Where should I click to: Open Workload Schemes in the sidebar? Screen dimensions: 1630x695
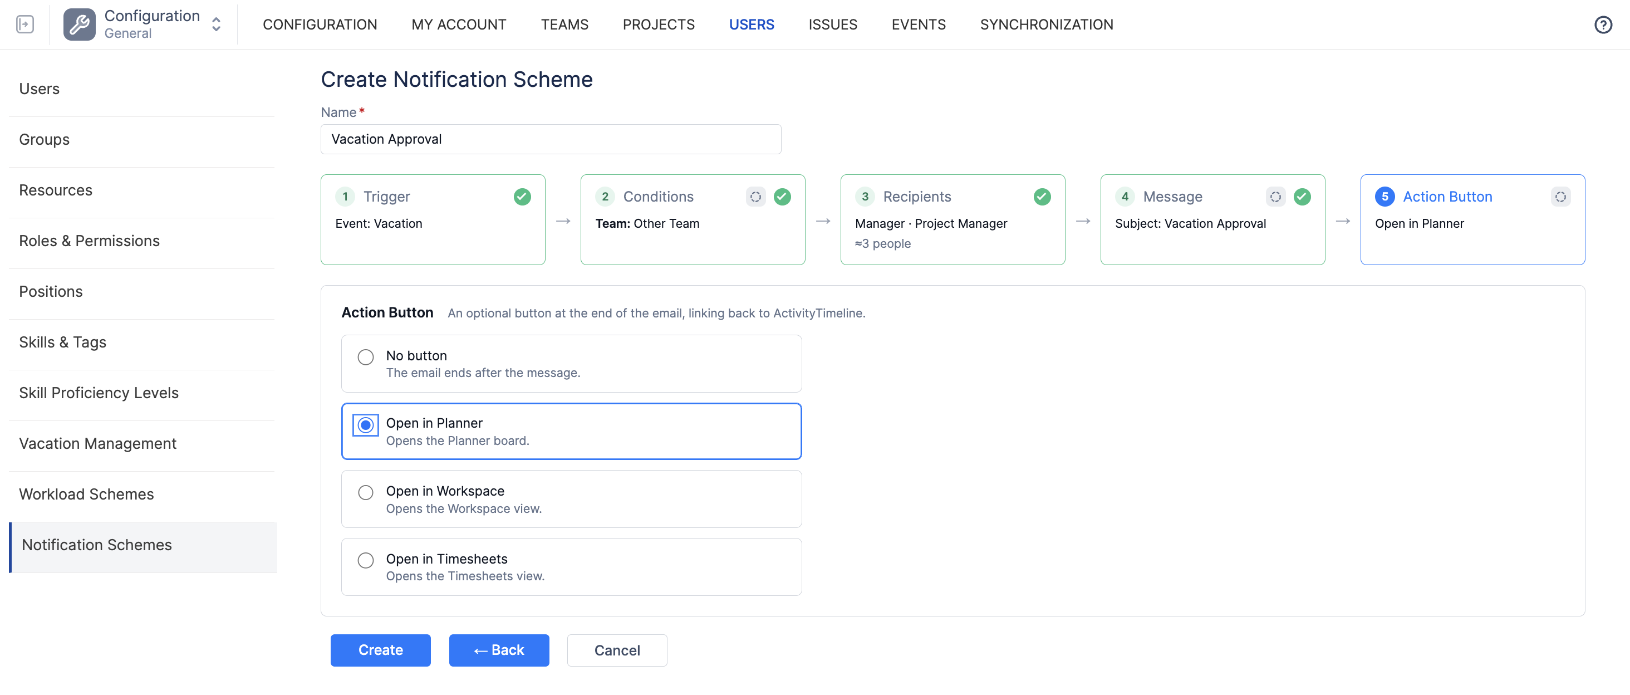[143, 495]
